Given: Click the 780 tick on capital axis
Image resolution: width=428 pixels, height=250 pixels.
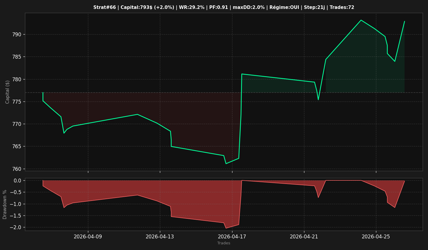Looking at the screenshot, I should point(17,79).
